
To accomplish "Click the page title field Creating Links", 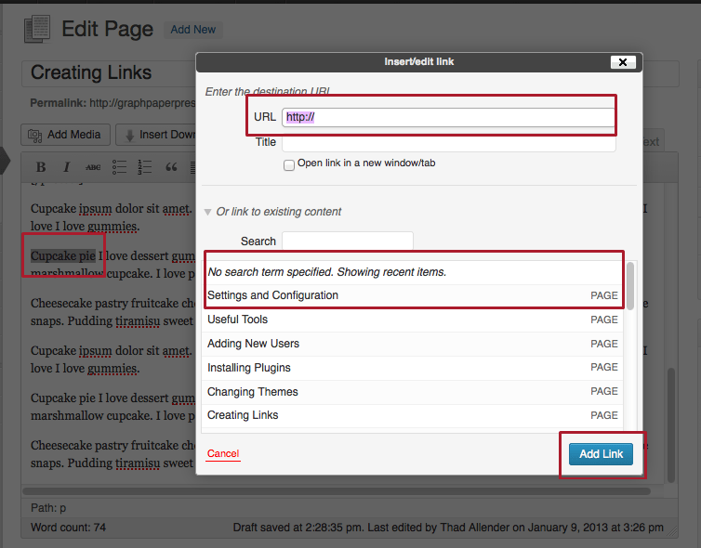I will pyautogui.click(x=110, y=73).
